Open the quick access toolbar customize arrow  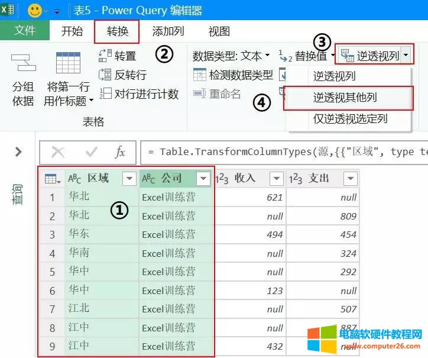[57, 11]
